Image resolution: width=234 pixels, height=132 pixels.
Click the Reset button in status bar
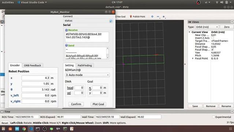pyautogui.click(x=5, y=123)
